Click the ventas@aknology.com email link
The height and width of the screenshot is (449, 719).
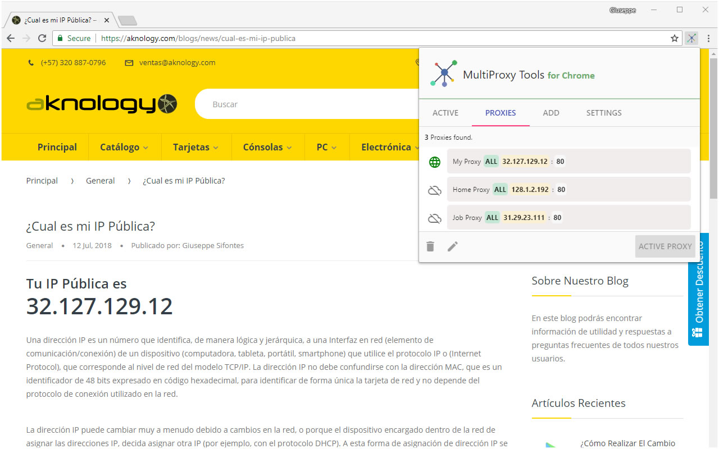click(177, 63)
